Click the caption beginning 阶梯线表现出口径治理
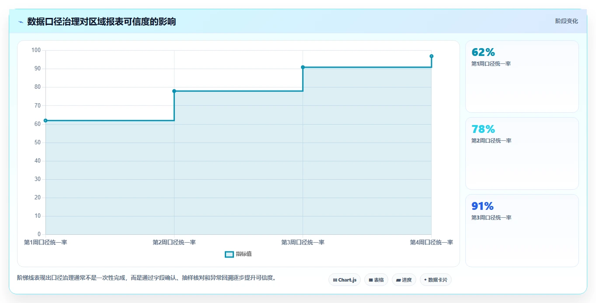This screenshot has width=596, height=303. (x=146, y=278)
